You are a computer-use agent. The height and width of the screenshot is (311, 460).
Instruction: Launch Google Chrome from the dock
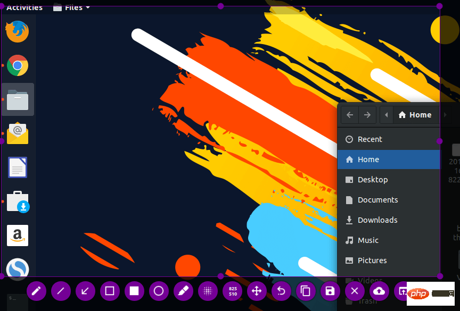(x=18, y=65)
